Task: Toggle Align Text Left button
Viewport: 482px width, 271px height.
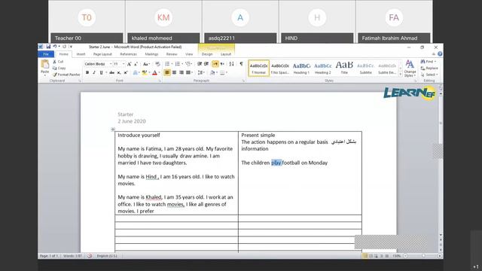Action: (x=167, y=73)
